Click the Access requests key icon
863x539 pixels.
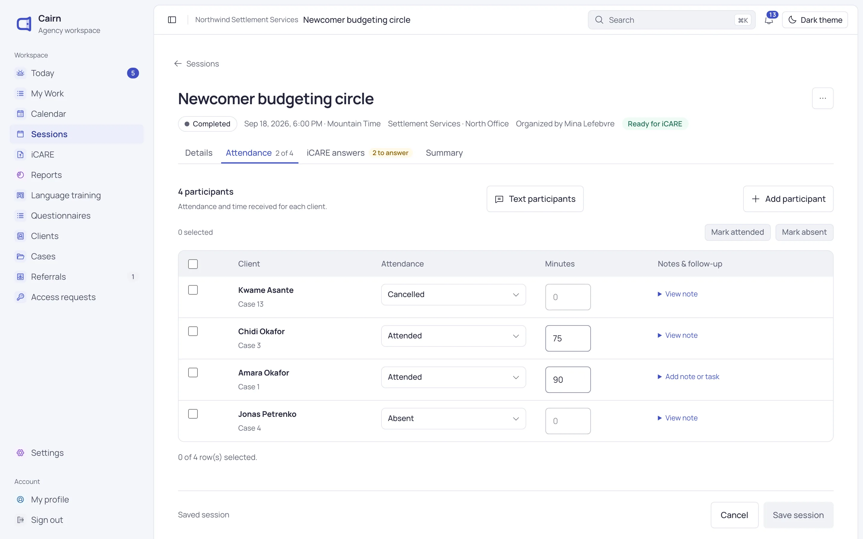20,296
